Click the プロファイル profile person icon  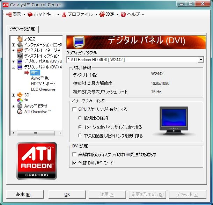pyautogui.click(x=64, y=14)
